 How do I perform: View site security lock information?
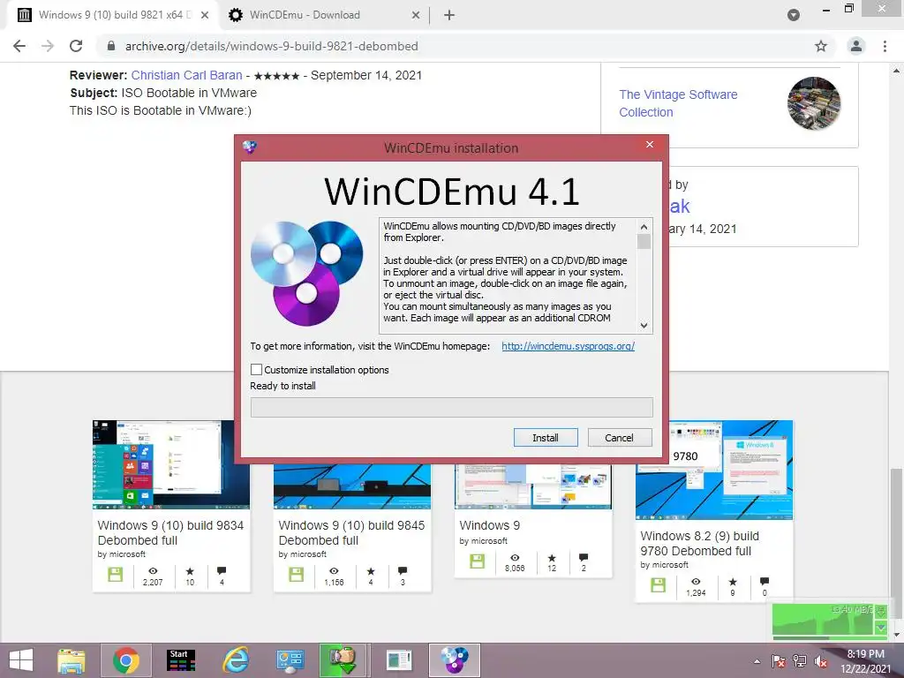pyautogui.click(x=111, y=46)
